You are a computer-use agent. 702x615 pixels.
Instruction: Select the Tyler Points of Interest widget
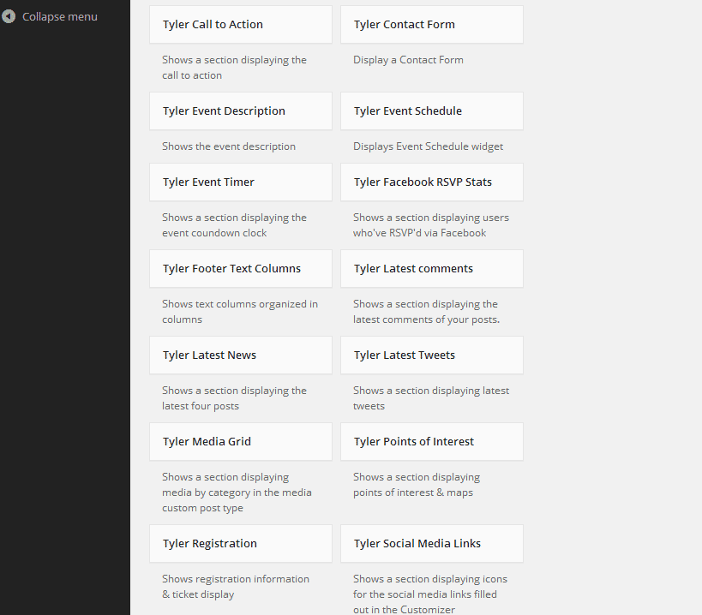point(432,441)
